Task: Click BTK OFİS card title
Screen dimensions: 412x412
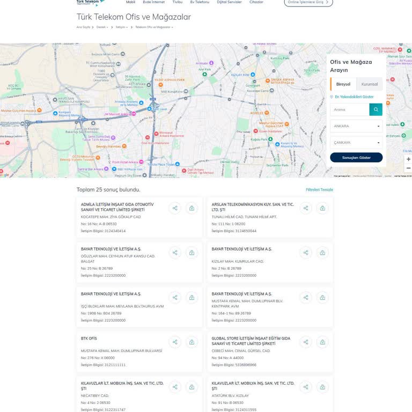Action: pyautogui.click(x=89, y=339)
